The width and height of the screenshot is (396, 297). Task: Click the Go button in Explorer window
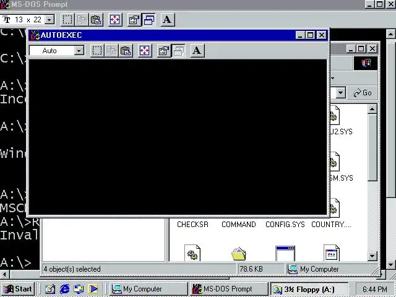(x=362, y=93)
